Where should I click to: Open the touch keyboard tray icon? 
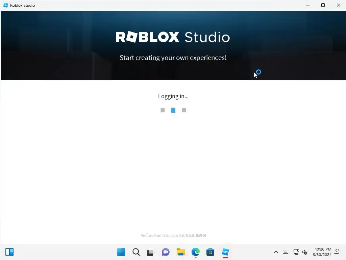pyautogui.click(x=285, y=252)
